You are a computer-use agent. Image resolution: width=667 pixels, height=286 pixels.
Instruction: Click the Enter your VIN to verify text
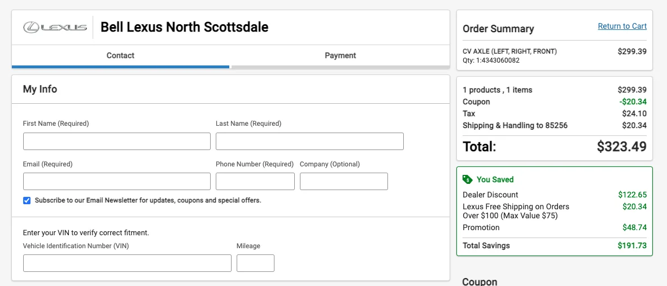coord(86,233)
